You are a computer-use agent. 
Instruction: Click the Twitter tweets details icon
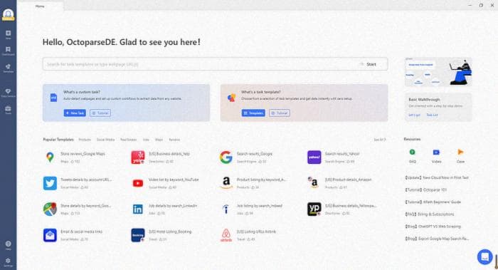pyautogui.click(x=50, y=183)
